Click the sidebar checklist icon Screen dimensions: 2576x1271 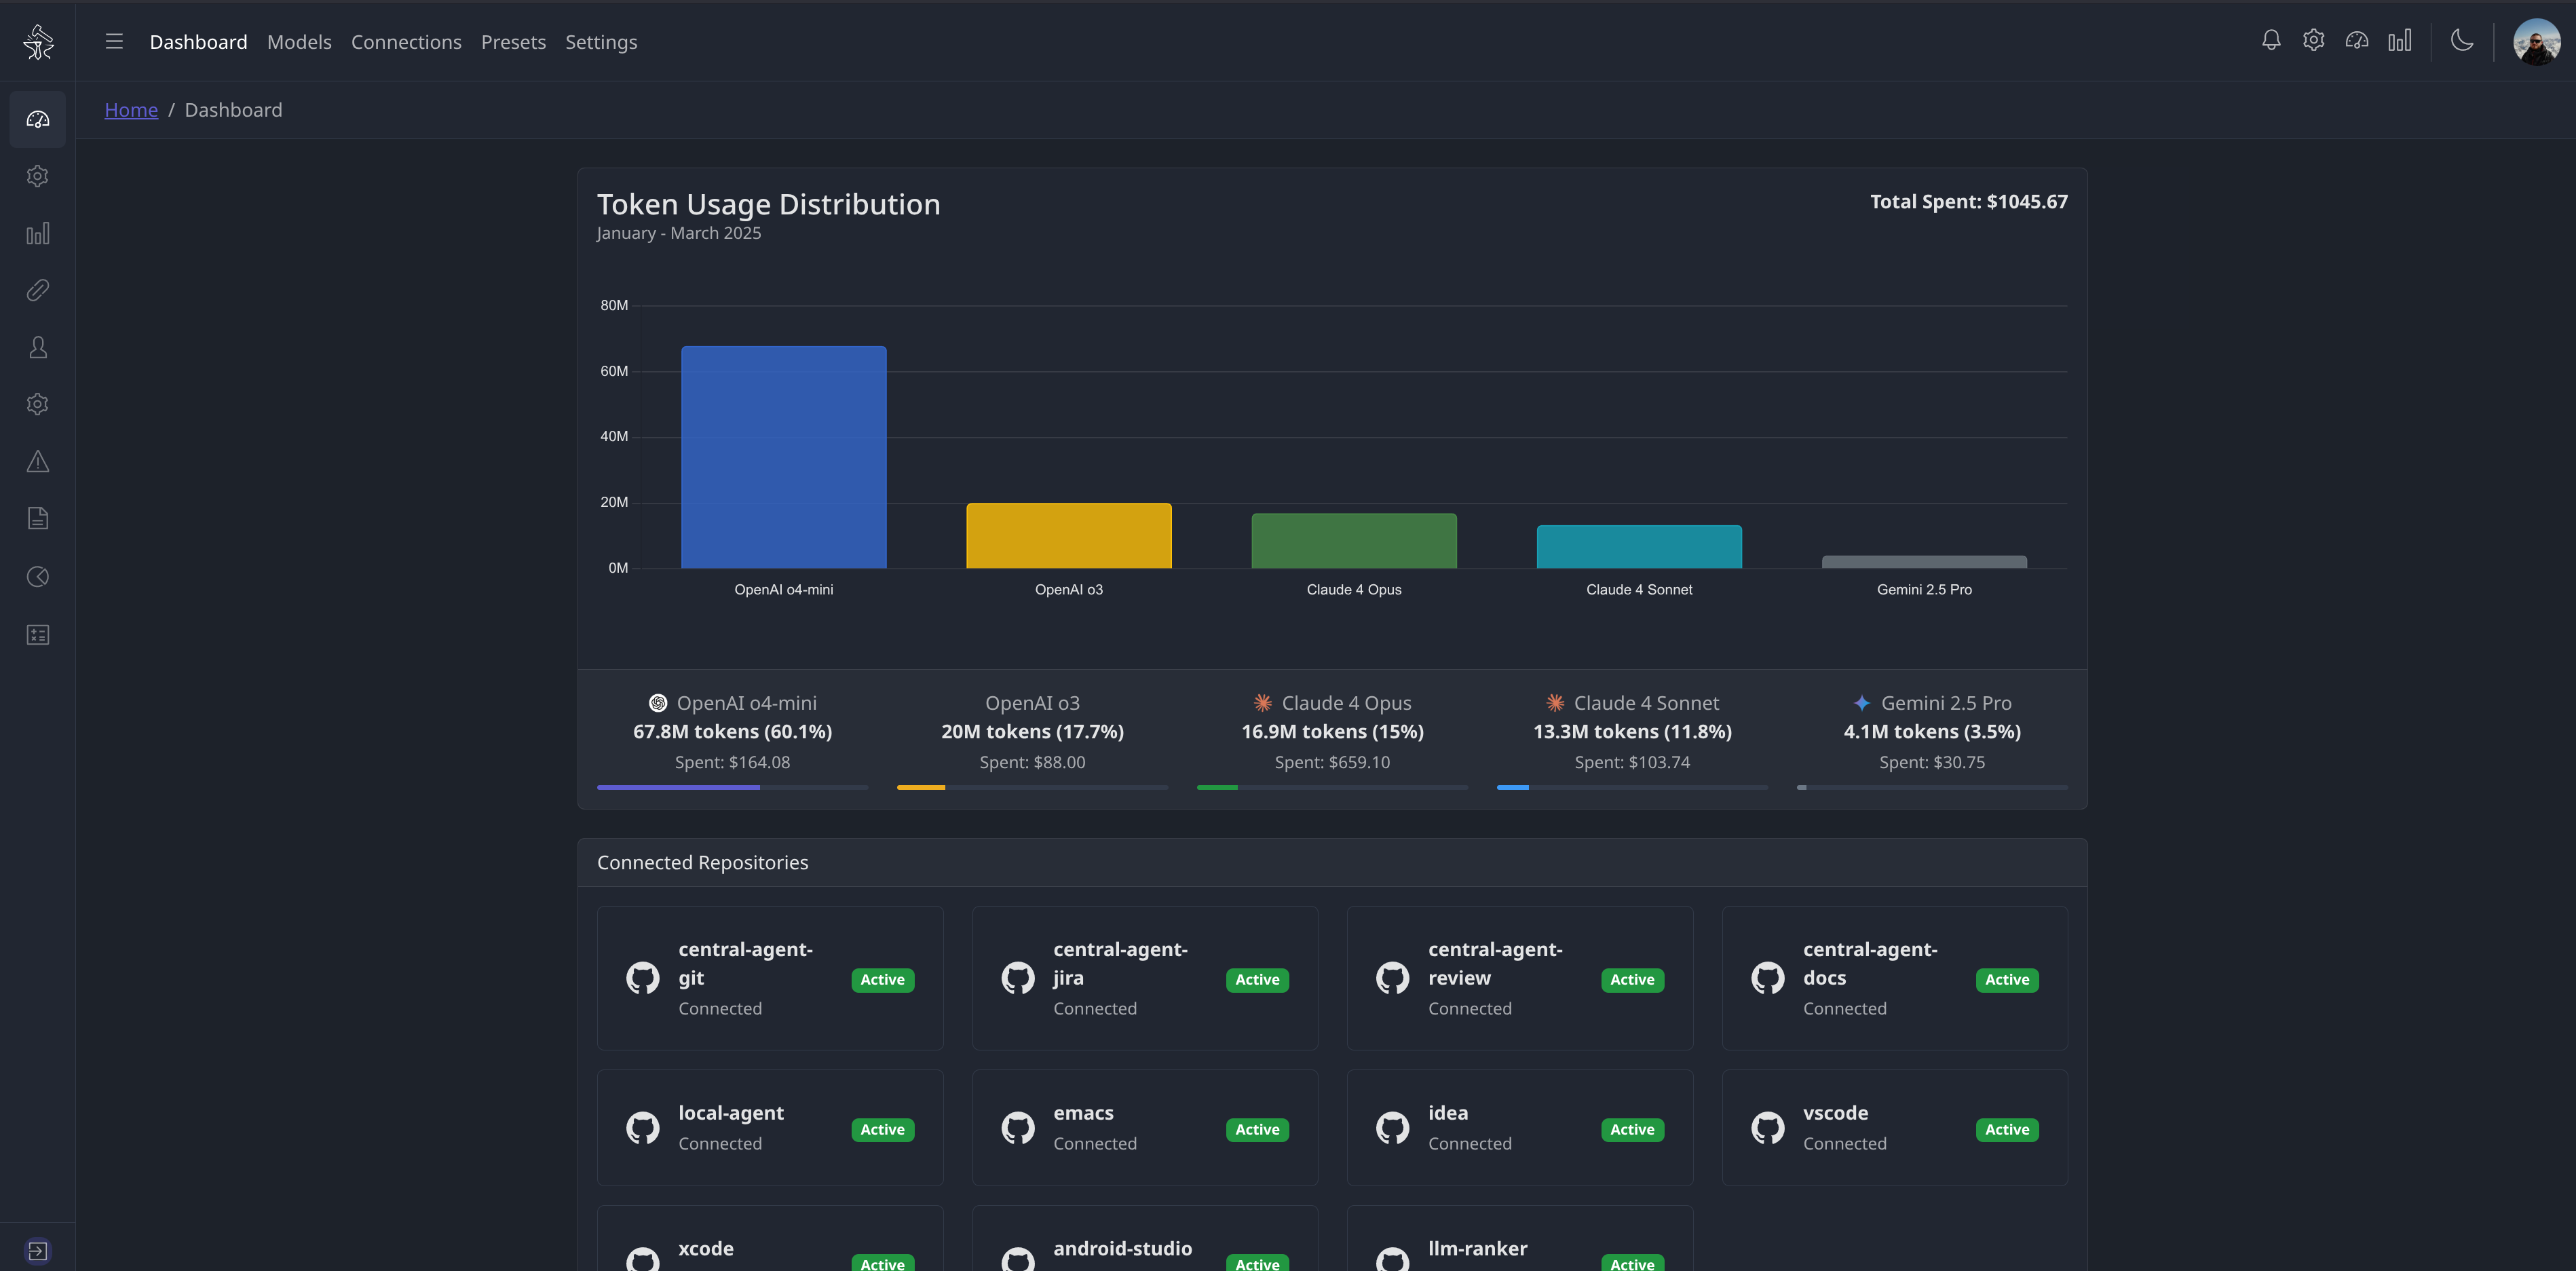click(38, 635)
